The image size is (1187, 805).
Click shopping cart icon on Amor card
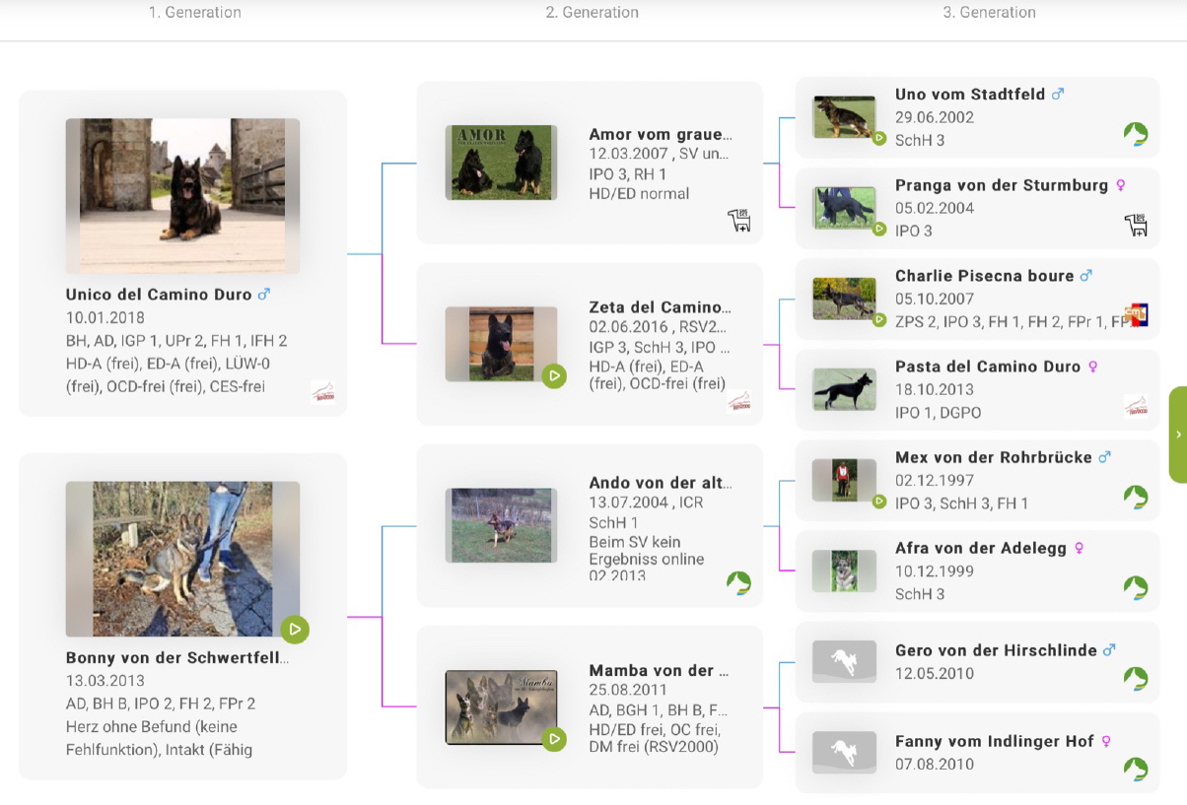coord(738,221)
